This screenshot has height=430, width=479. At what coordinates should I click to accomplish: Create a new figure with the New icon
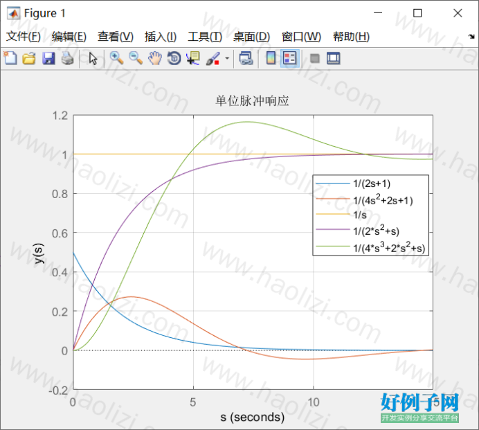[10, 58]
